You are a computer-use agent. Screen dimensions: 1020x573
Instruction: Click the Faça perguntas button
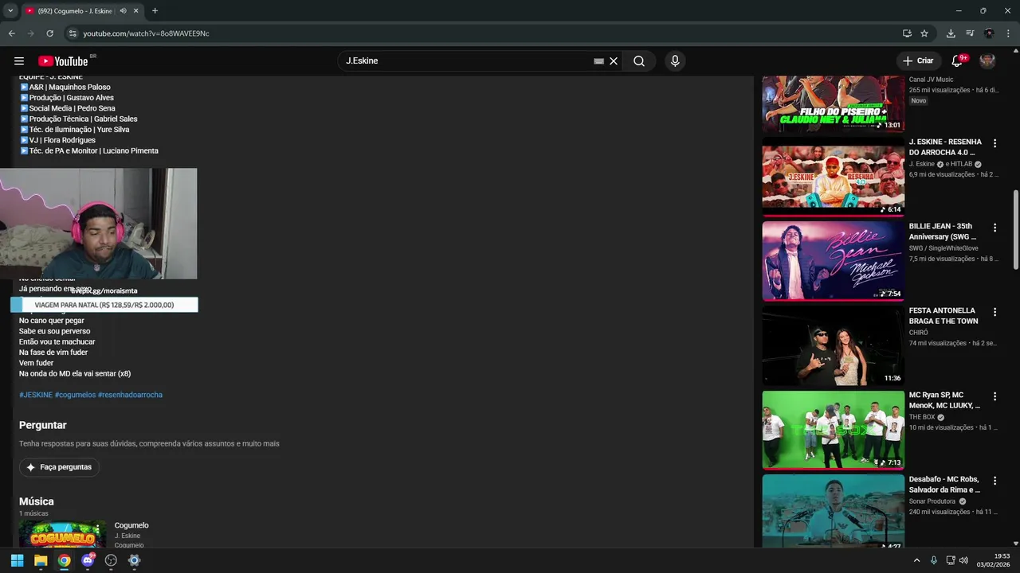point(59,467)
